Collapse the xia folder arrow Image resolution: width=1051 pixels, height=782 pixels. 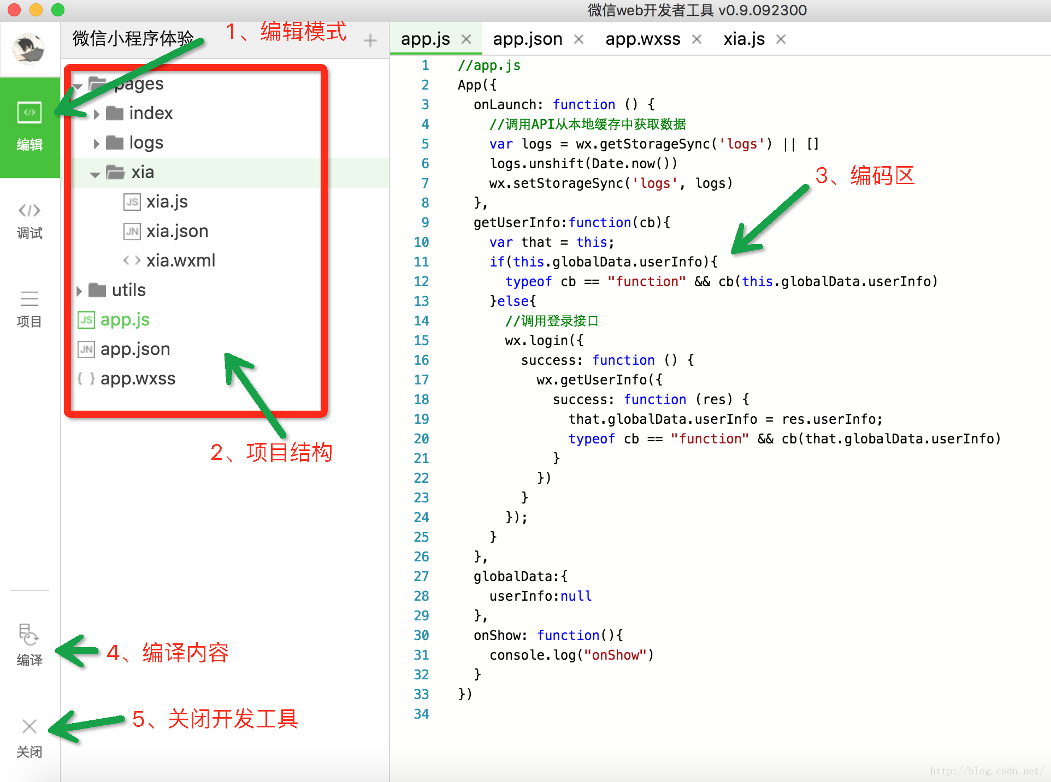(x=95, y=174)
